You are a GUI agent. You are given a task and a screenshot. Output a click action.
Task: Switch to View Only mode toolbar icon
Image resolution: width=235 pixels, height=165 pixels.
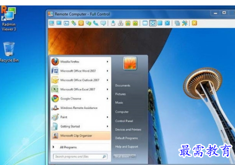(x=59, y=23)
